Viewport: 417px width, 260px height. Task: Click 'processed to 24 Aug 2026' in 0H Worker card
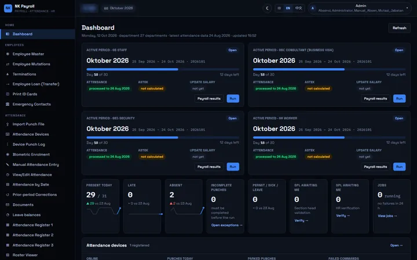coord(276,157)
